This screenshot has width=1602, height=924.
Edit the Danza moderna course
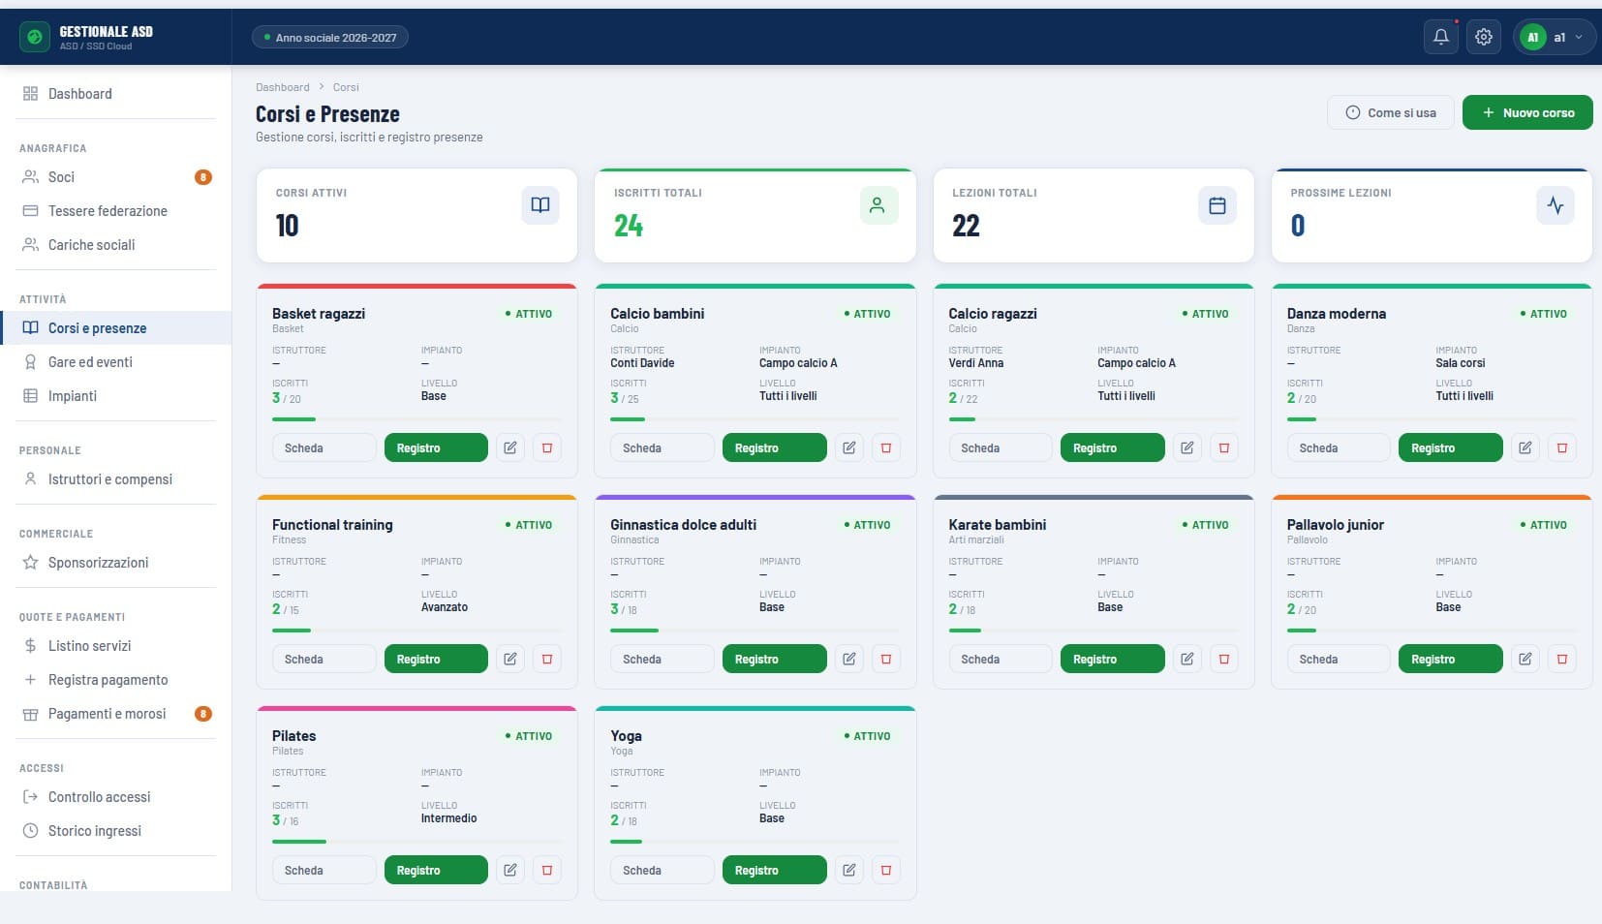tap(1525, 447)
